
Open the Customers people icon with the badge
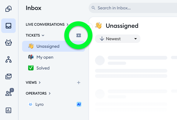click(x=9, y=93)
